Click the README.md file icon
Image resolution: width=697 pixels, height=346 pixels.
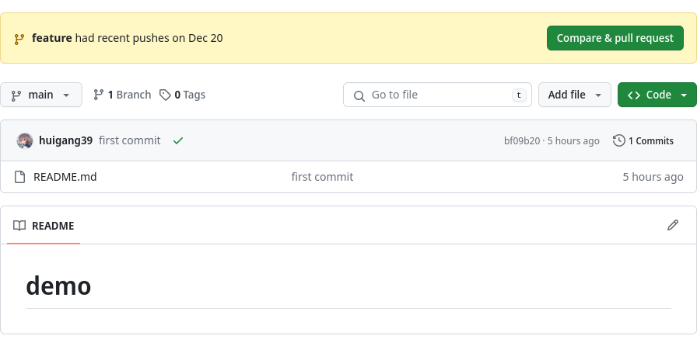(x=20, y=177)
